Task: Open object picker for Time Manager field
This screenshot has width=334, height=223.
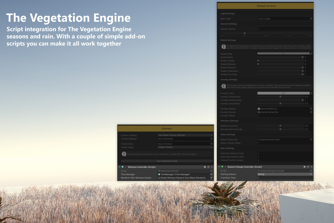Action: click(x=211, y=174)
